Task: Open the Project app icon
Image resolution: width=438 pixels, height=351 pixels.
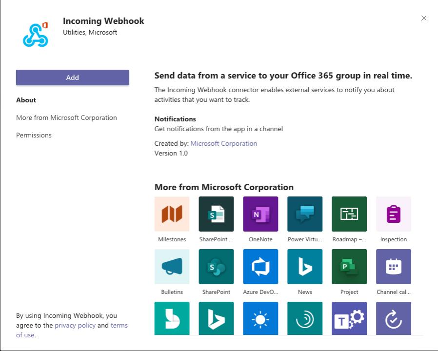Action: coord(349,267)
